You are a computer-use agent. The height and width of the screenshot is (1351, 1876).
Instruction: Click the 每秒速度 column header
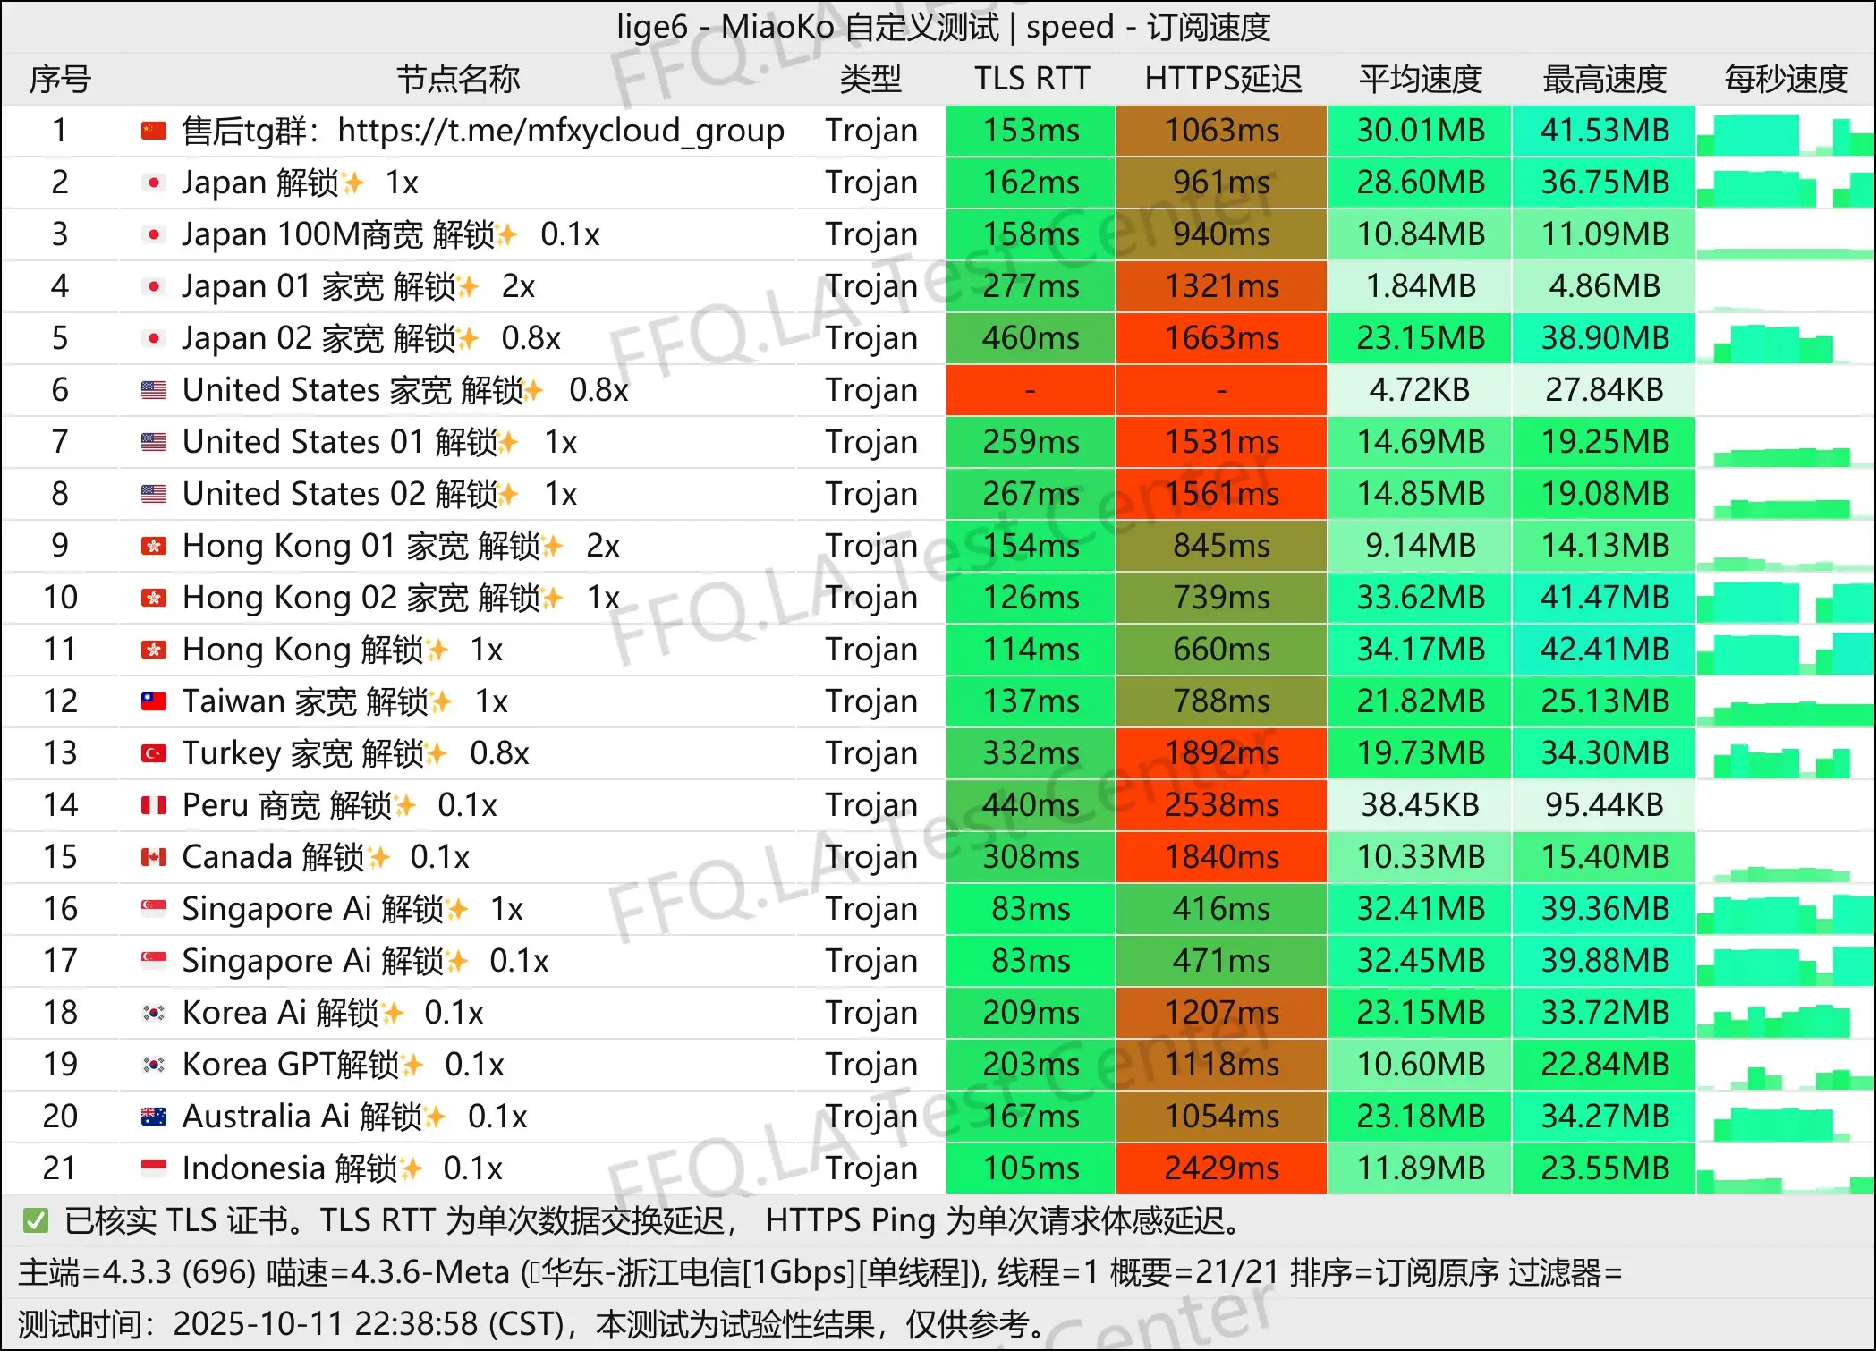tap(1785, 79)
